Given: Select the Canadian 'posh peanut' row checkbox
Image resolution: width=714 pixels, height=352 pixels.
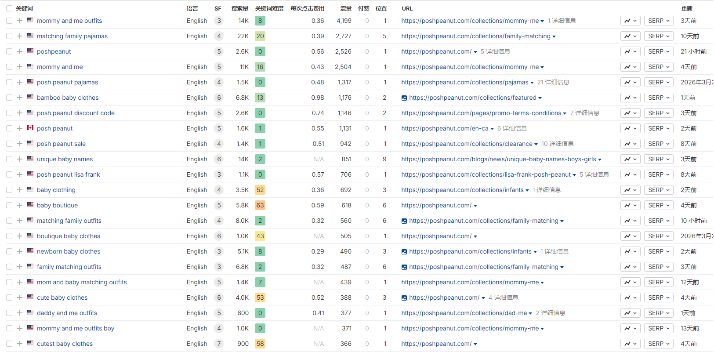Looking at the screenshot, I should (9, 128).
